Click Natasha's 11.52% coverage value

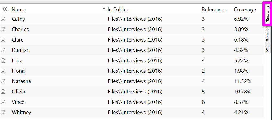point(242,81)
